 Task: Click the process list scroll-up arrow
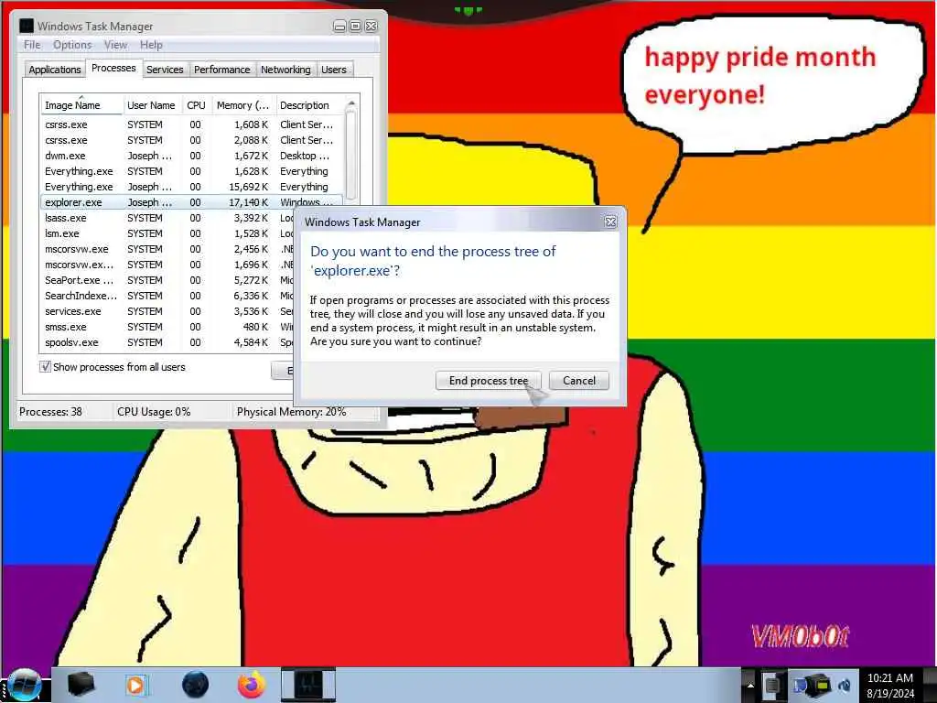coord(351,104)
